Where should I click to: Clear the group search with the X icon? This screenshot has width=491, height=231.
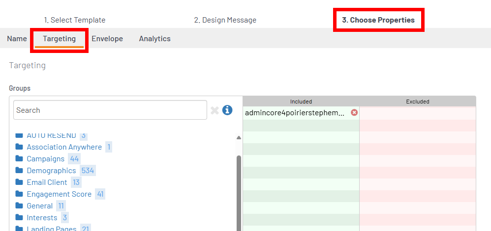215,110
